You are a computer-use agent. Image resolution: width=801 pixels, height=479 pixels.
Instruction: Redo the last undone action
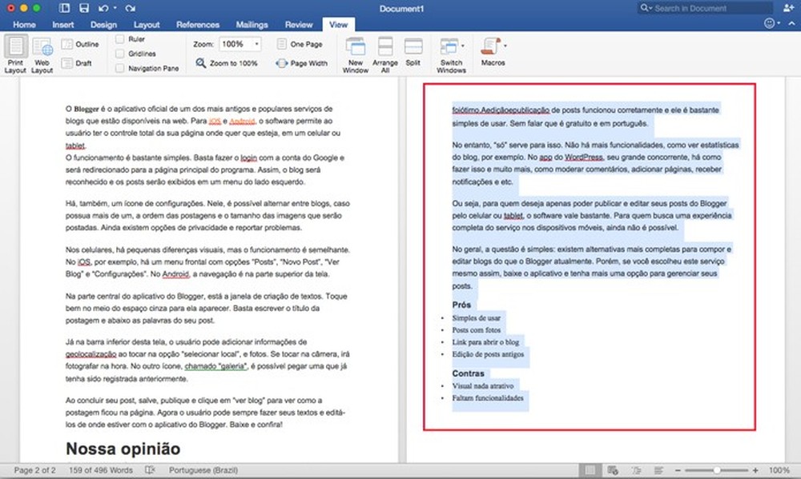coord(131,8)
